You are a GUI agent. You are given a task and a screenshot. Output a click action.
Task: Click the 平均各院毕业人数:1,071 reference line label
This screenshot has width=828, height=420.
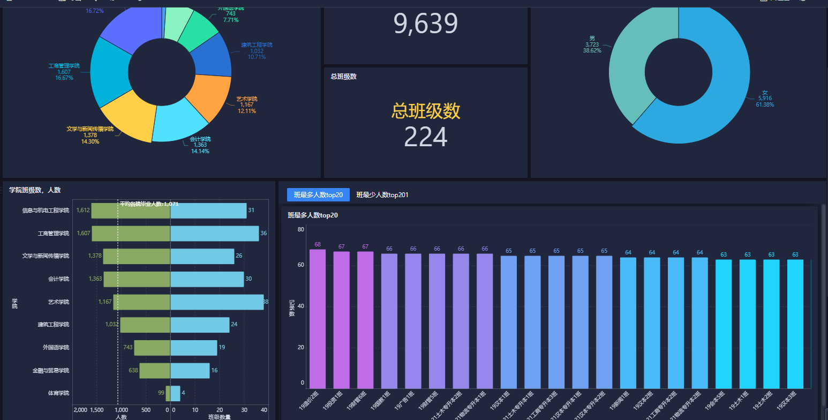tap(149, 204)
